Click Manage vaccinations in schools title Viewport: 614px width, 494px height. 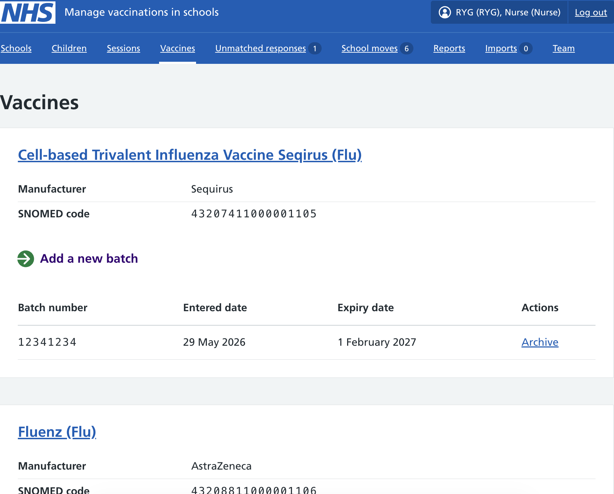(142, 12)
